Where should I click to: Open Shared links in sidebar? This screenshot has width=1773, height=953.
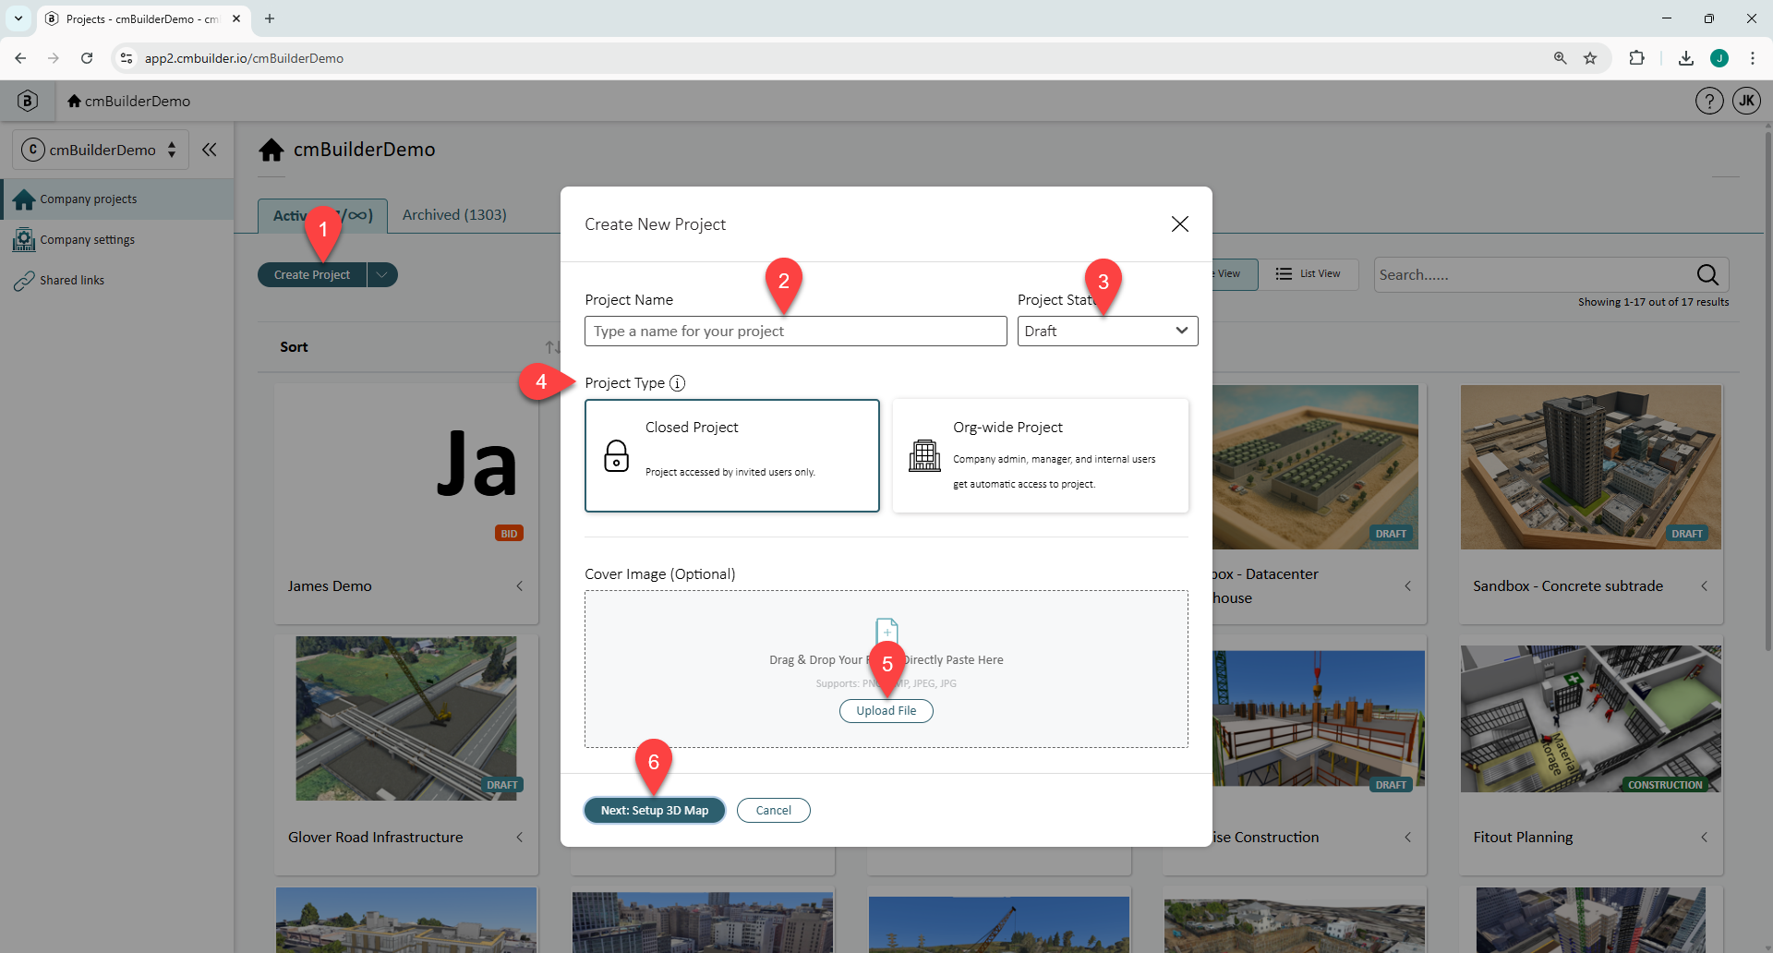pyautogui.click(x=117, y=281)
